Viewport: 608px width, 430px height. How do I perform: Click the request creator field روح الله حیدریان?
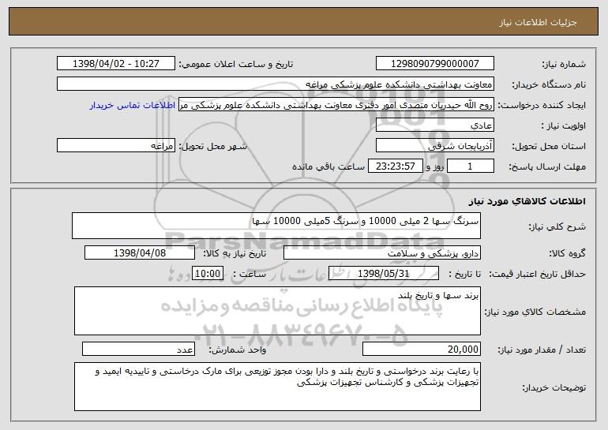336,105
